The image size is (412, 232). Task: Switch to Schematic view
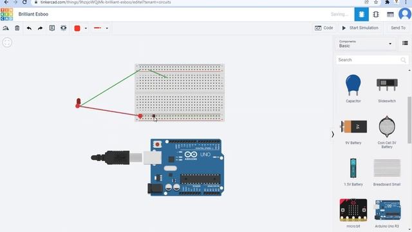point(376,14)
